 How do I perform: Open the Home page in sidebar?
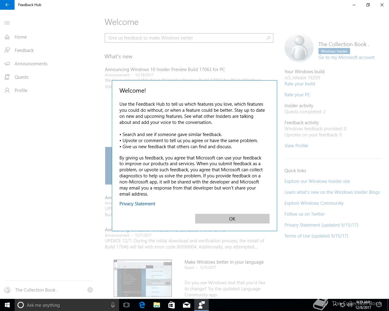point(21,37)
